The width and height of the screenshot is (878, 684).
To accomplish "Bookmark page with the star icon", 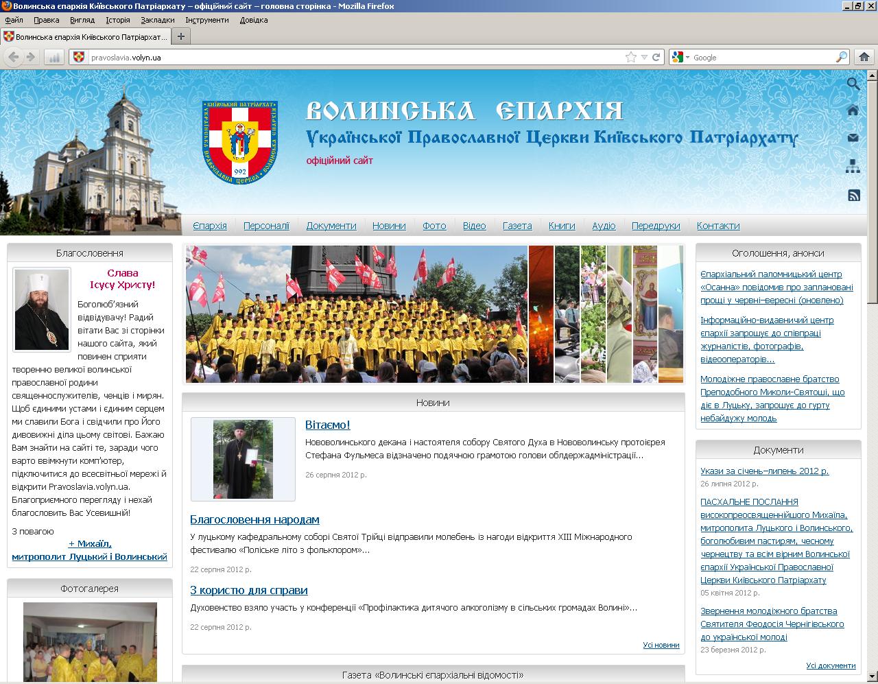I will (x=630, y=57).
